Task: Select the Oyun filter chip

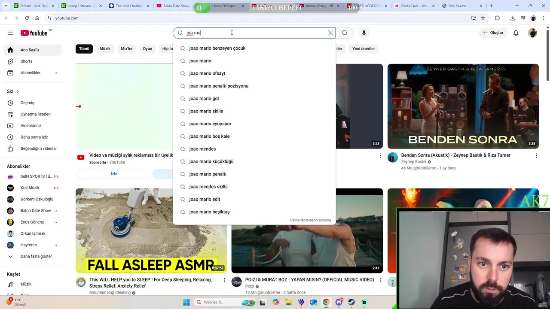Action: point(147,48)
